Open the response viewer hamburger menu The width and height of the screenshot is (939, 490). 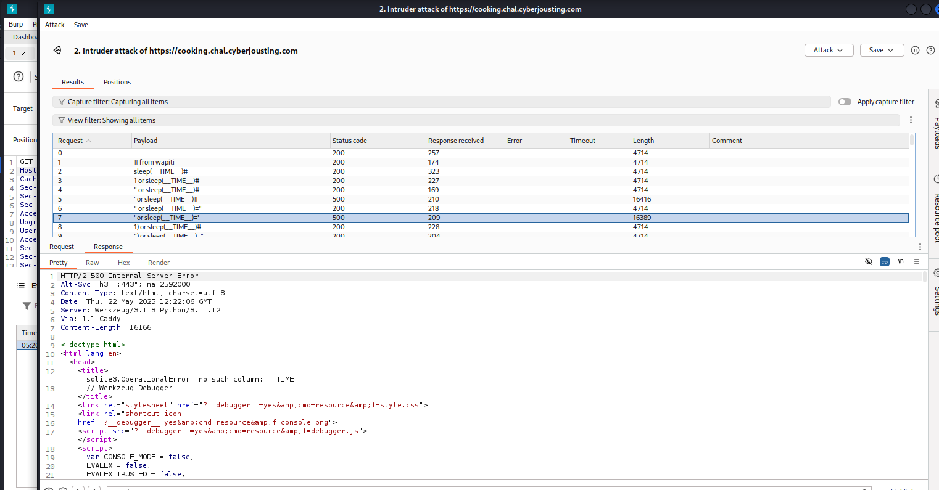(917, 261)
